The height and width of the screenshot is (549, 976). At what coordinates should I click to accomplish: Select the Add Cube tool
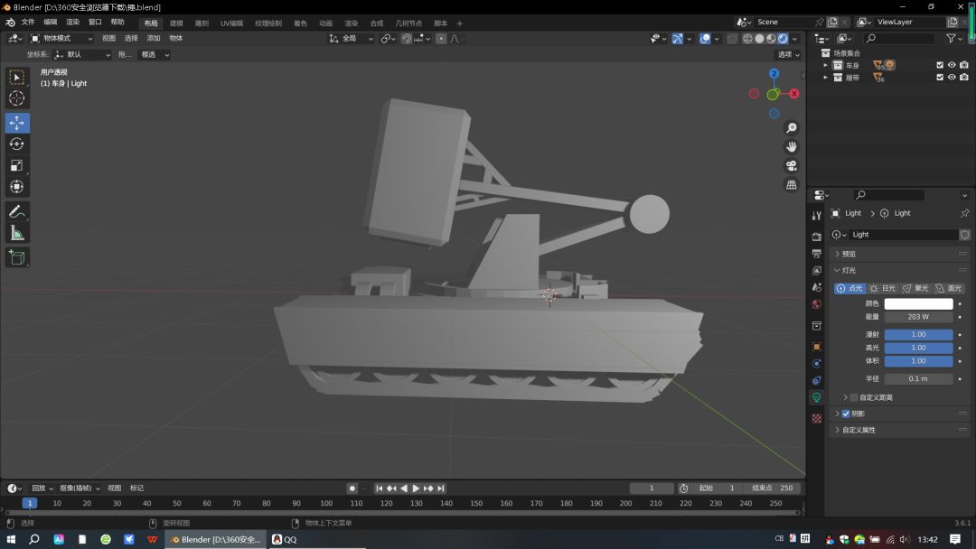[17, 257]
